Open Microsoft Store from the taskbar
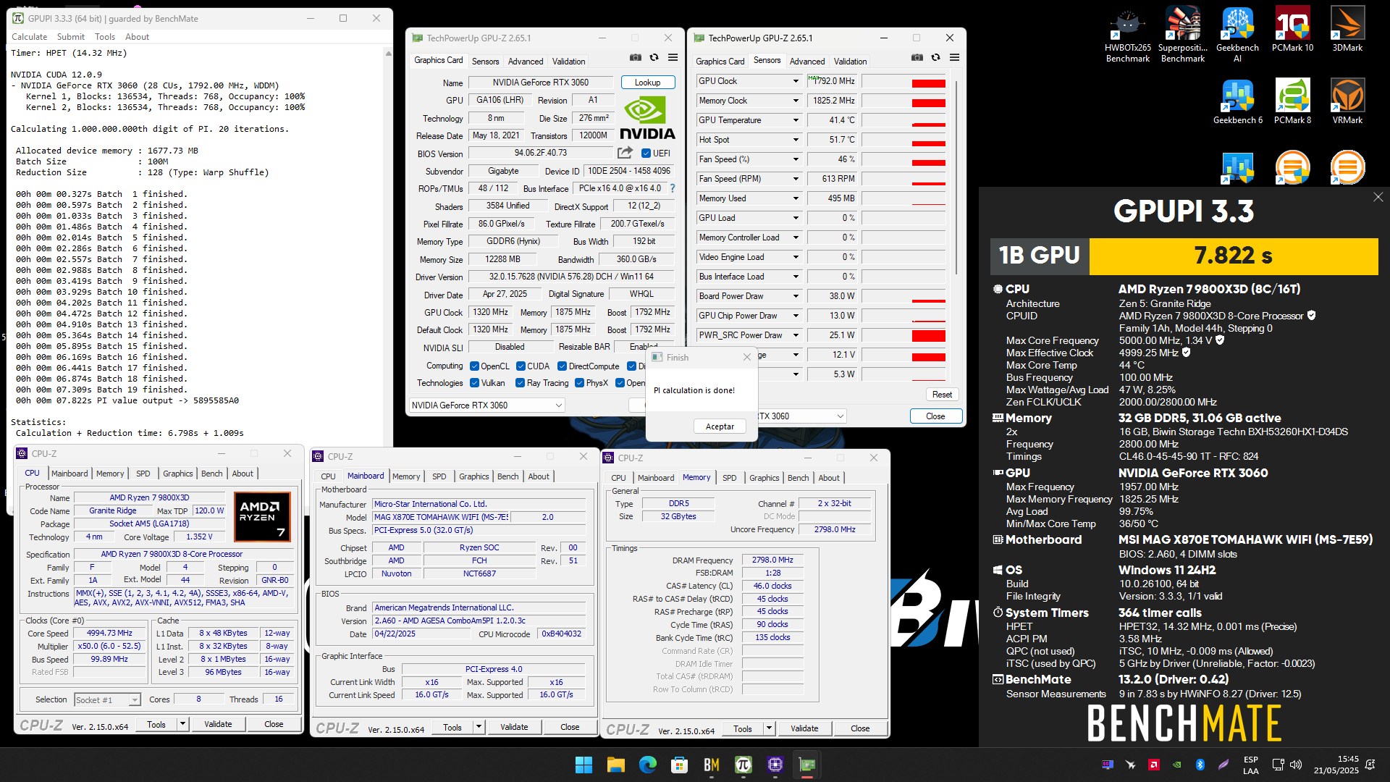Image resolution: width=1390 pixels, height=782 pixels. [x=679, y=765]
